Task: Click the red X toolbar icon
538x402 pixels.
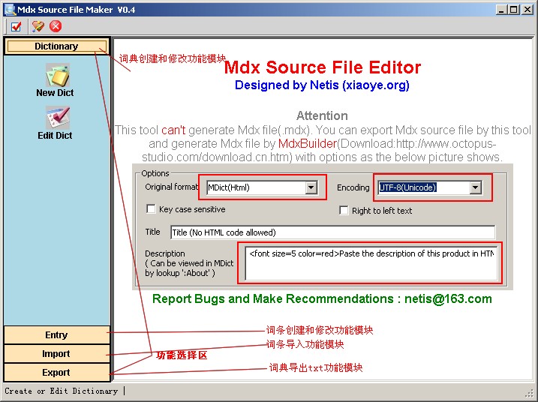Action: tap(56, 26)
